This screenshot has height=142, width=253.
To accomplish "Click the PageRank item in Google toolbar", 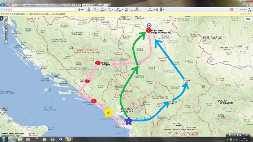I will click(x=150, y=9).
